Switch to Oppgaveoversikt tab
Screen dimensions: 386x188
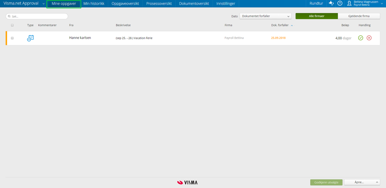(125, 4)
